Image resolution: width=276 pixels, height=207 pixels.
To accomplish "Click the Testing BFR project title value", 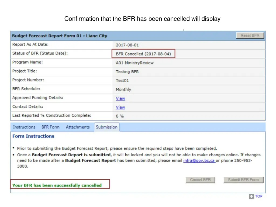I will (x=127, y=72).
